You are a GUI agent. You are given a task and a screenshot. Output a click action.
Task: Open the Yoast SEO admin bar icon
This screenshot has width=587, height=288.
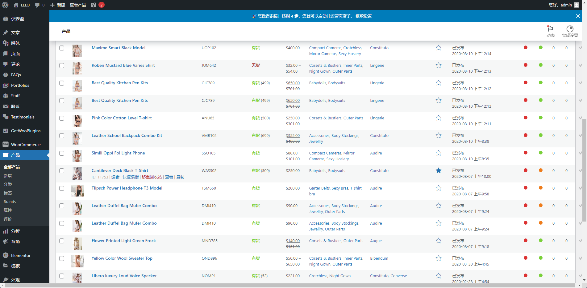94,5
